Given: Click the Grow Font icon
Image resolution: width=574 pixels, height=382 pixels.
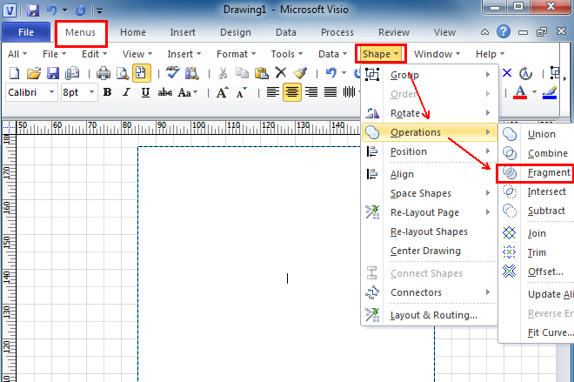Looking at the screenshot, I should pyautogui.click(x=222, y=92).
